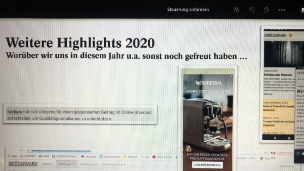
Task: Open the meeting chat icon
Action: coord(252,10)
